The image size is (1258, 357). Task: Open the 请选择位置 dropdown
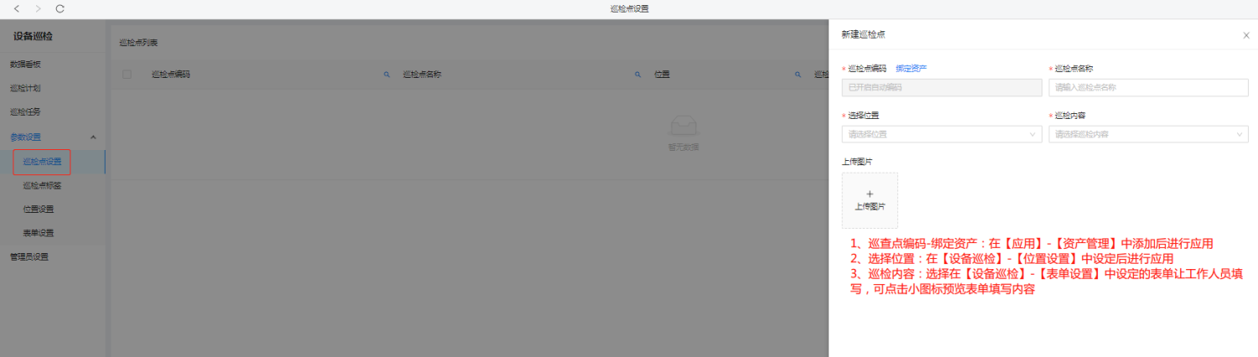(941, 134)
